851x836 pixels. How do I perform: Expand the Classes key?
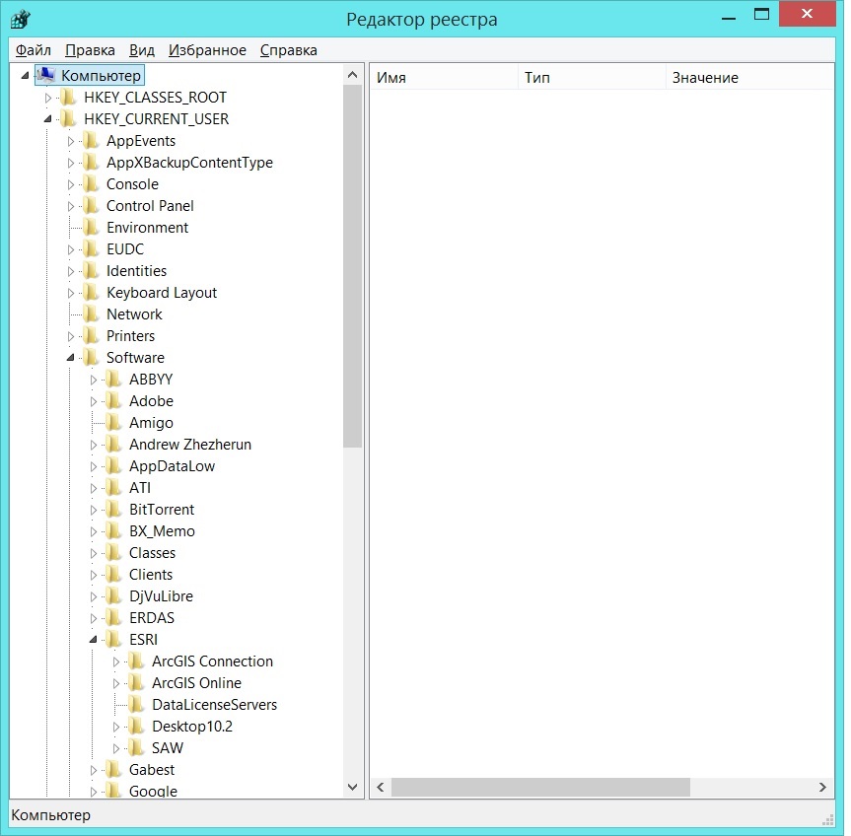94,553
